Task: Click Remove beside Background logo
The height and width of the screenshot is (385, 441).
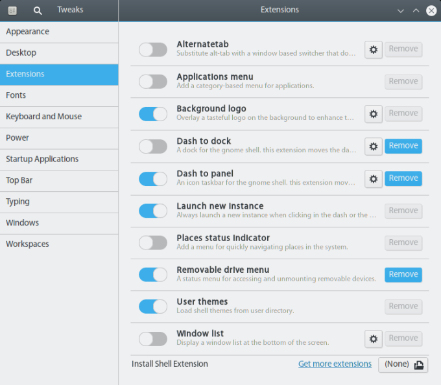Action: (x=403, y=114)
